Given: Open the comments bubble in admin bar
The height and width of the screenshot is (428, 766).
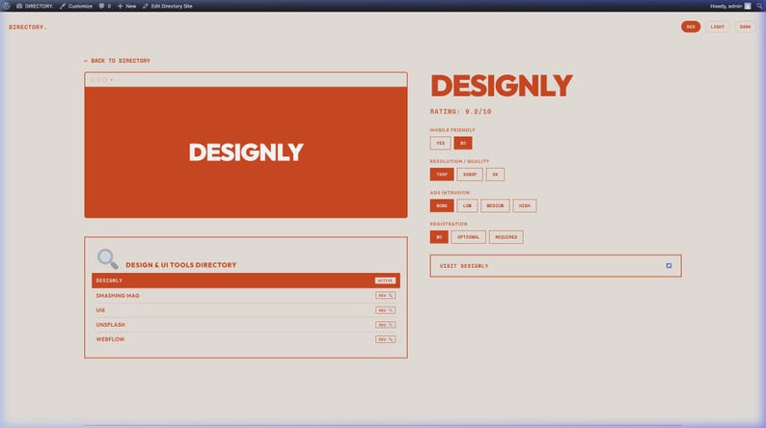Looking at the screenshot, I should click(105, 6).
